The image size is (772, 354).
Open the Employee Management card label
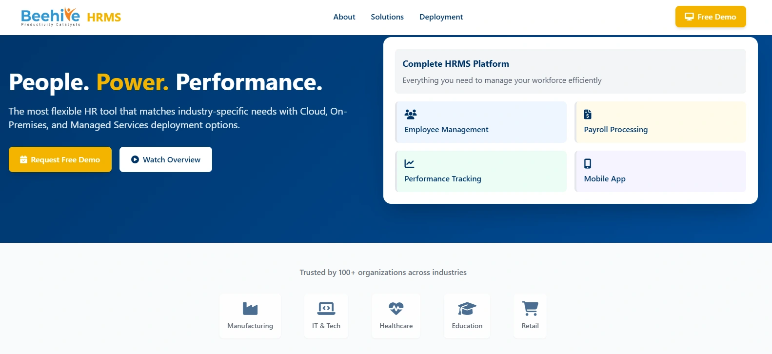click(x=446, y=130)
